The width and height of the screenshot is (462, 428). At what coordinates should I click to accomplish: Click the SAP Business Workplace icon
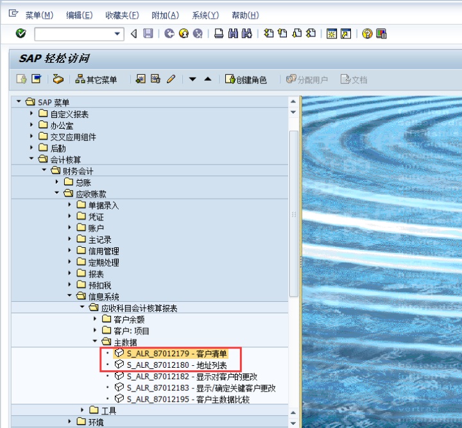(x=58, y=79)
